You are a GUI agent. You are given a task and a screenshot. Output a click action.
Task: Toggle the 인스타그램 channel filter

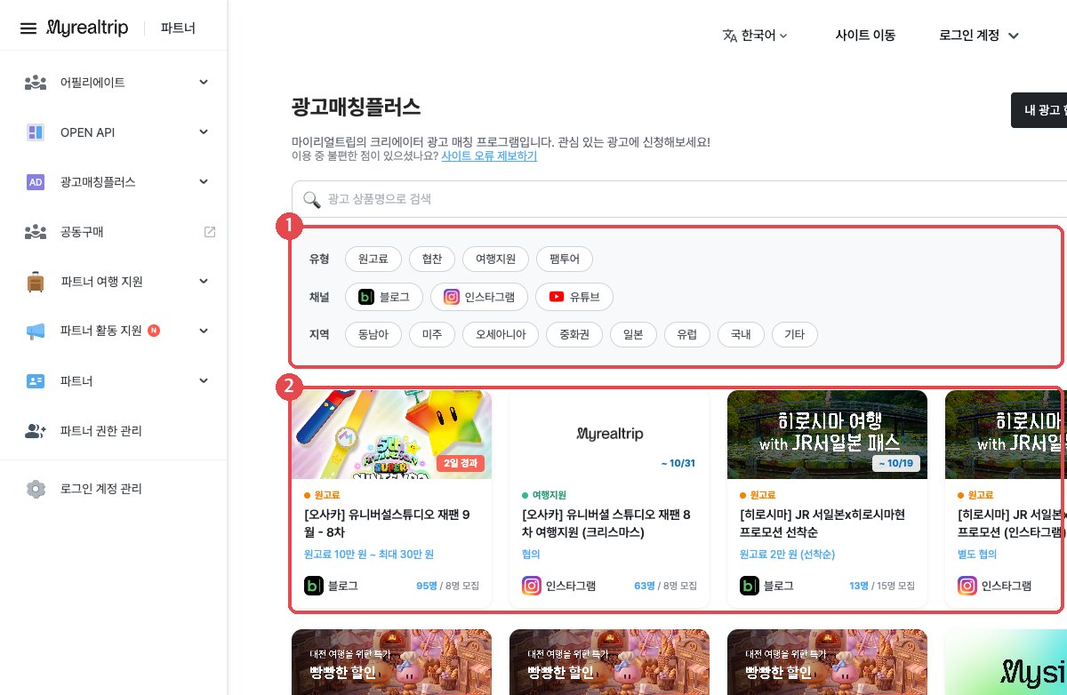click(x=479, y=297)
